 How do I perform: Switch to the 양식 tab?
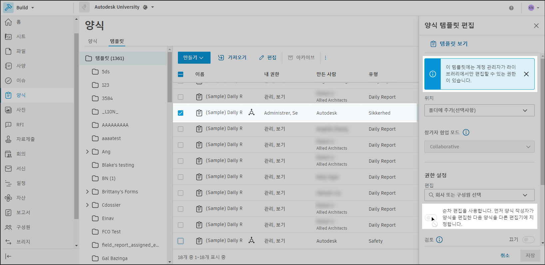pos(93,41)
